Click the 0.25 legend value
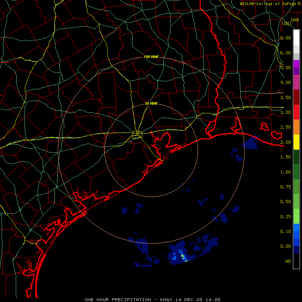 coord(286,217)
